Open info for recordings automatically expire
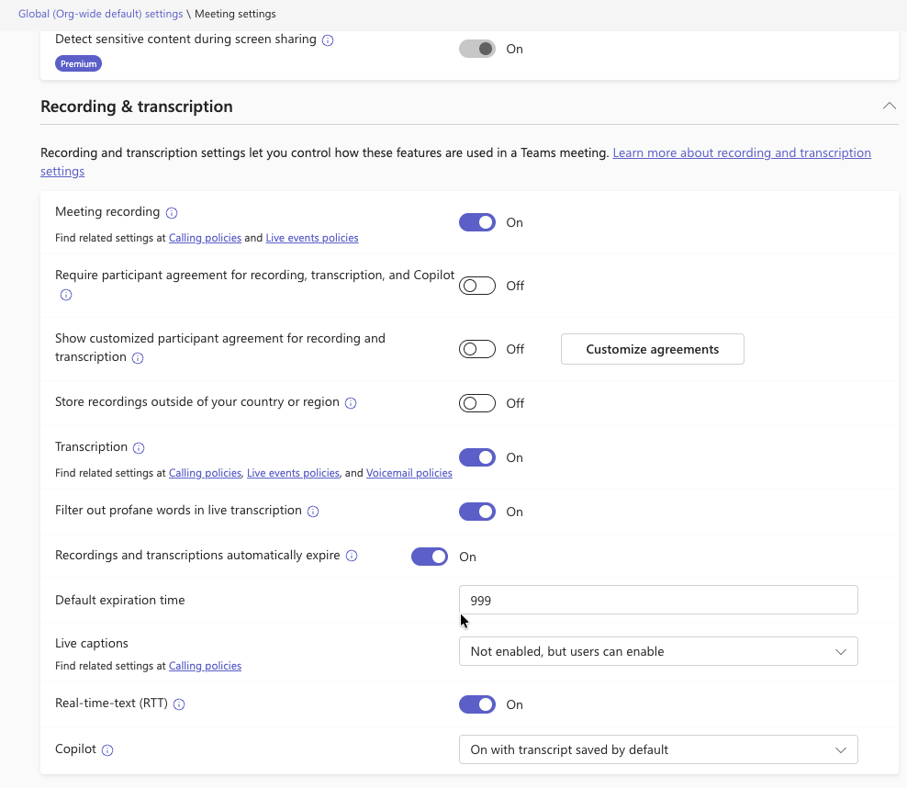The image size is (907, 788). [x=351, y=556]
